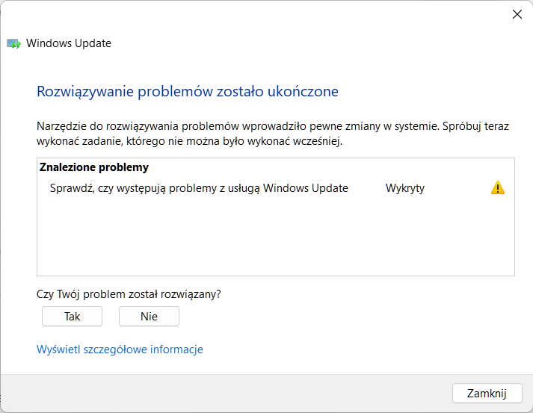
Task: Click 'Czy Twój problem został rozwiązany?' text
Action: coord(129,294)
